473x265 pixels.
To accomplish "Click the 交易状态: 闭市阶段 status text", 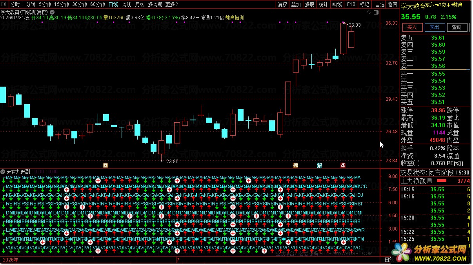I will [x=427, y=172].
